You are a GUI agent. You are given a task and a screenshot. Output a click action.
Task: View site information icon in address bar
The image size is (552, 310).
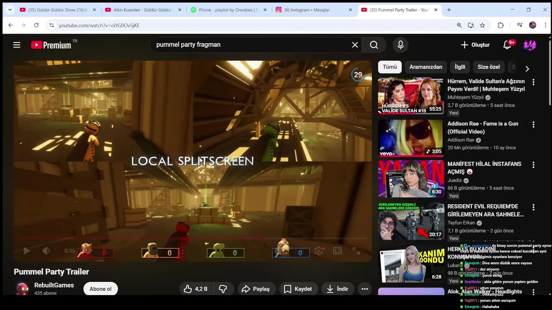(x=51, y=25)
